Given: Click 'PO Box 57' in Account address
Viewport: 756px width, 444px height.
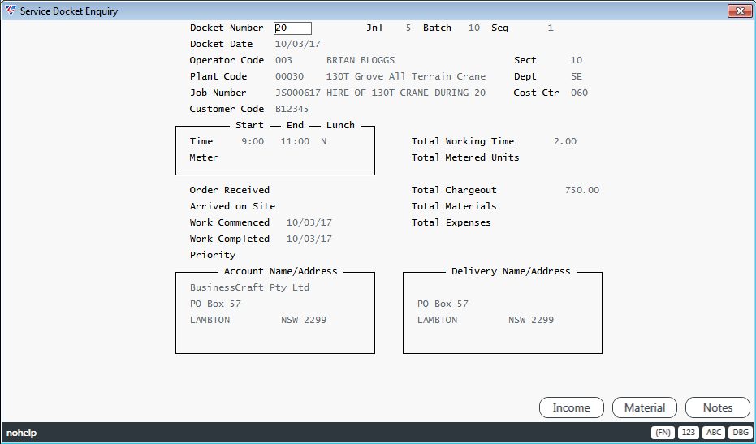Looking at the screenshot, I should pyautogui.click(x=215, y=304).
